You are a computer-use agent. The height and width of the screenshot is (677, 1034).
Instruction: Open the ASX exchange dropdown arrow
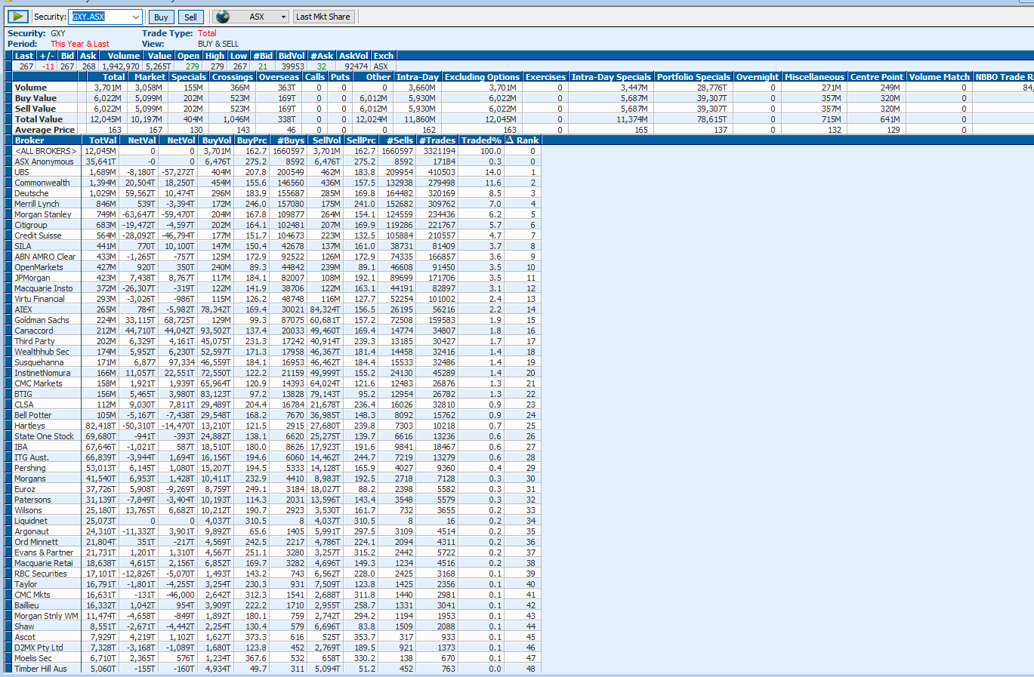pos(283,17)
